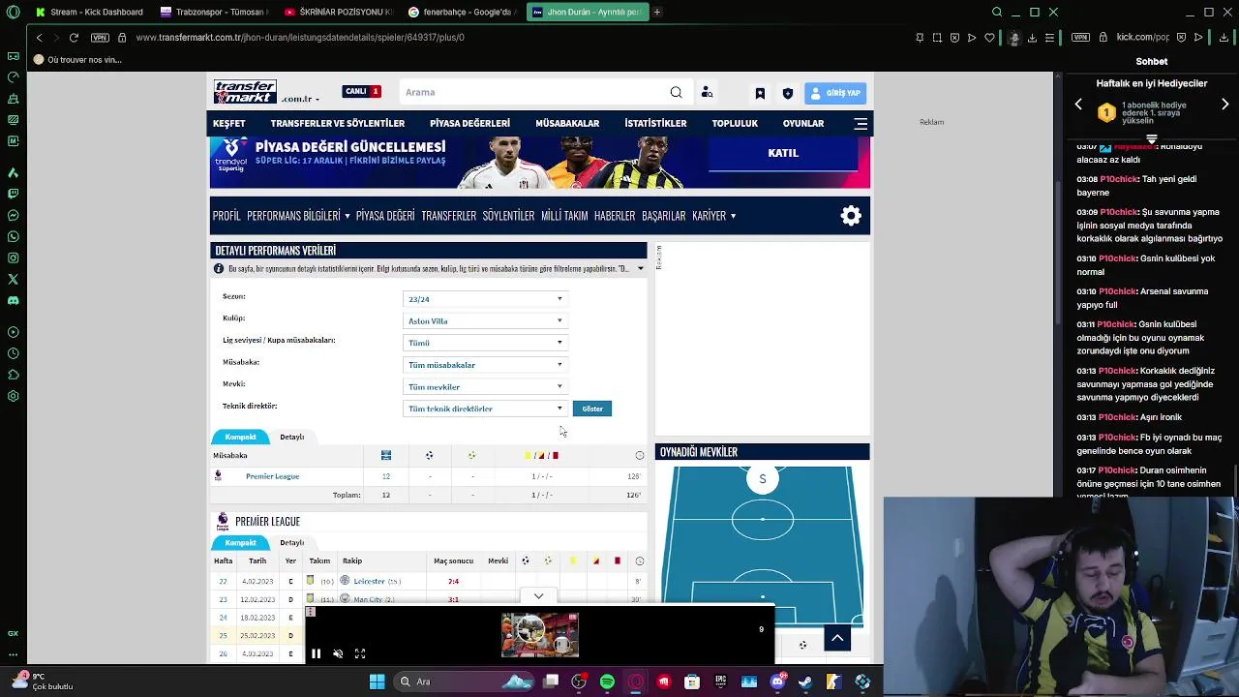The width and height of the screenshot is (1239, 697).
Task: Click the GİRİŞ YAP login button
Action: click(835, 93)
